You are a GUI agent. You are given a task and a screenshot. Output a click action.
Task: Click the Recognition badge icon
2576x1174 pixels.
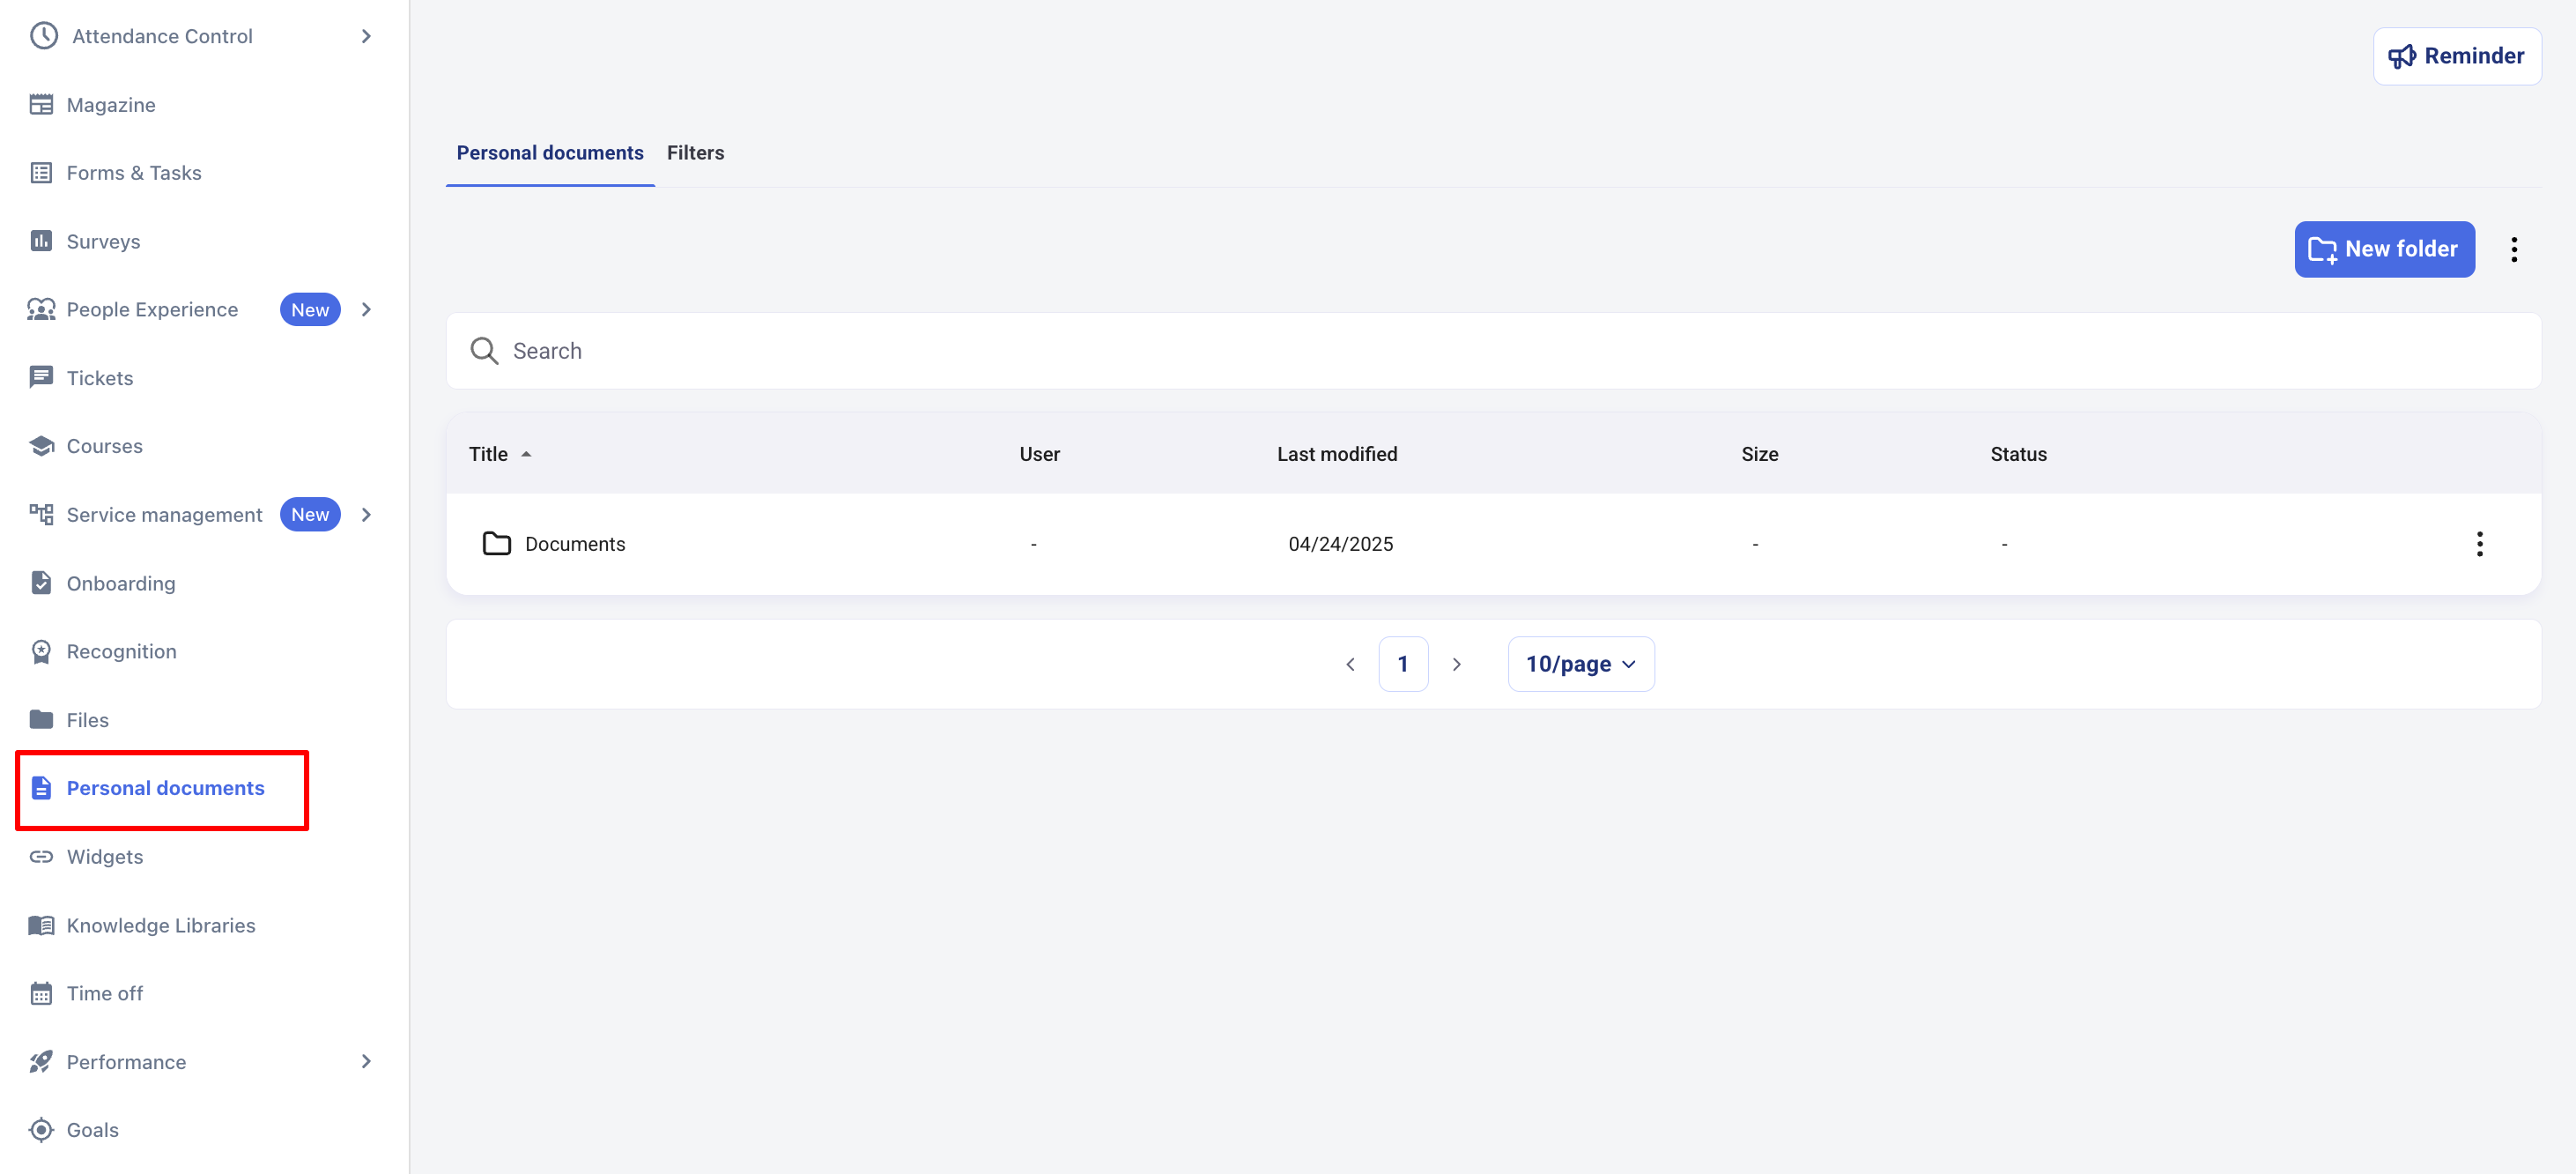41,651
